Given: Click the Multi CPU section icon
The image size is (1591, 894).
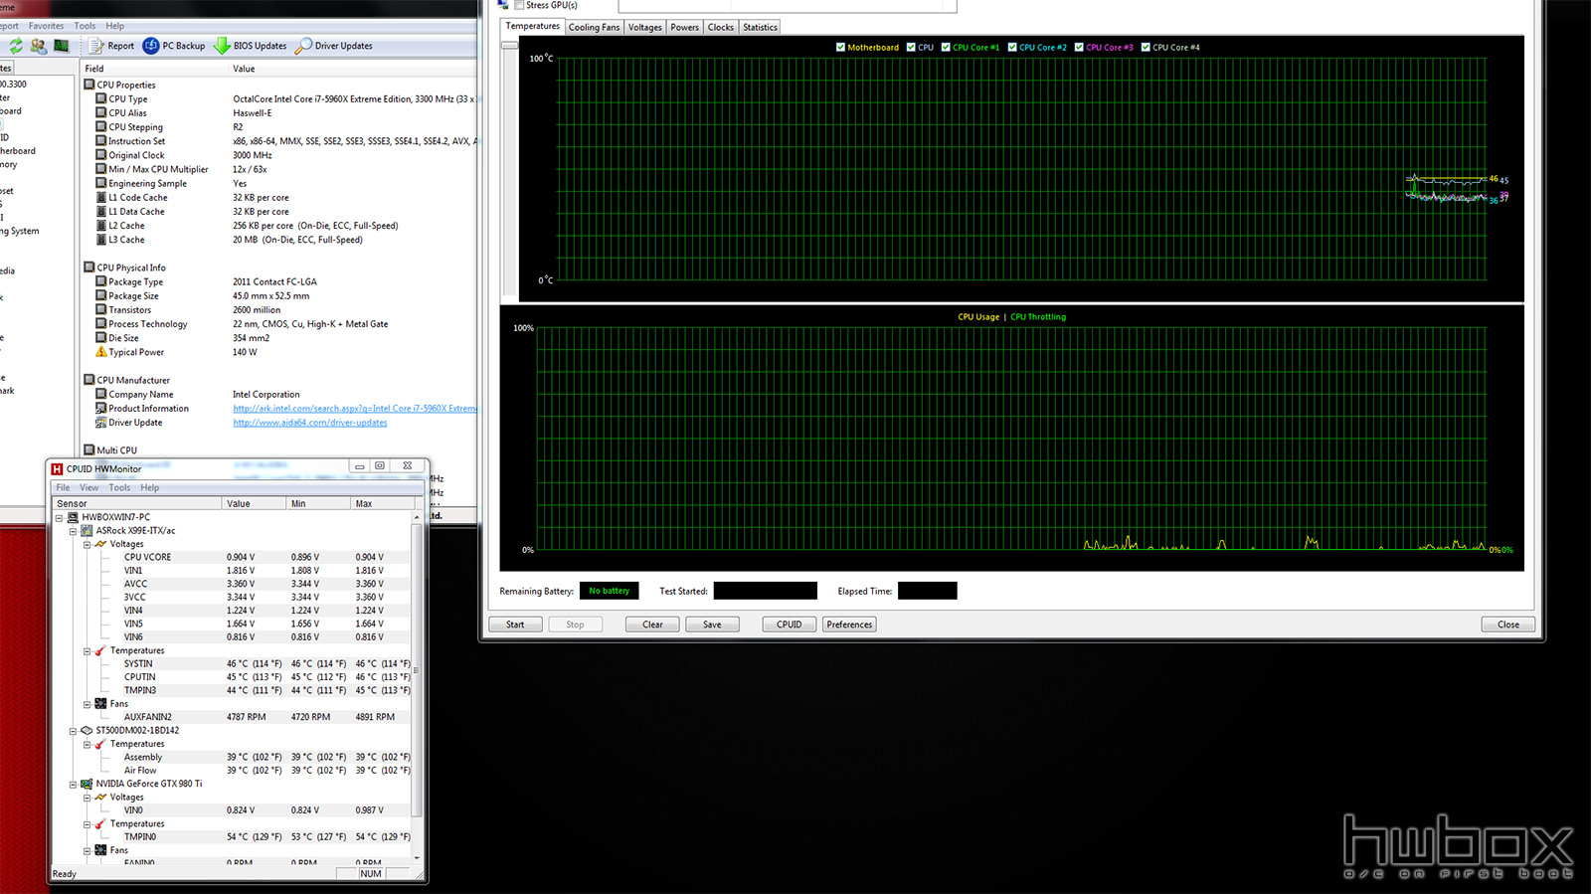Looking at the screenshot, I should tap(89, 450).
